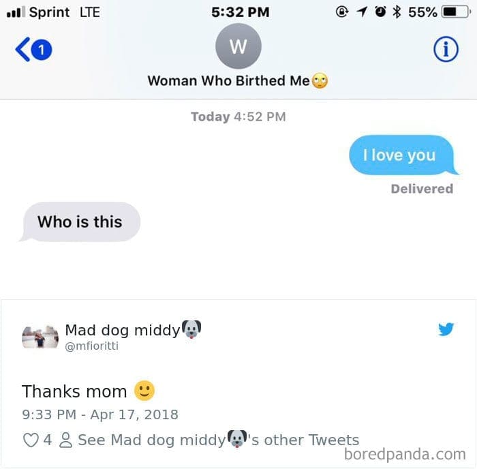Tap the gray W contact avatar
This screenshot has width=477, height=469.
[x=238, y=46]
